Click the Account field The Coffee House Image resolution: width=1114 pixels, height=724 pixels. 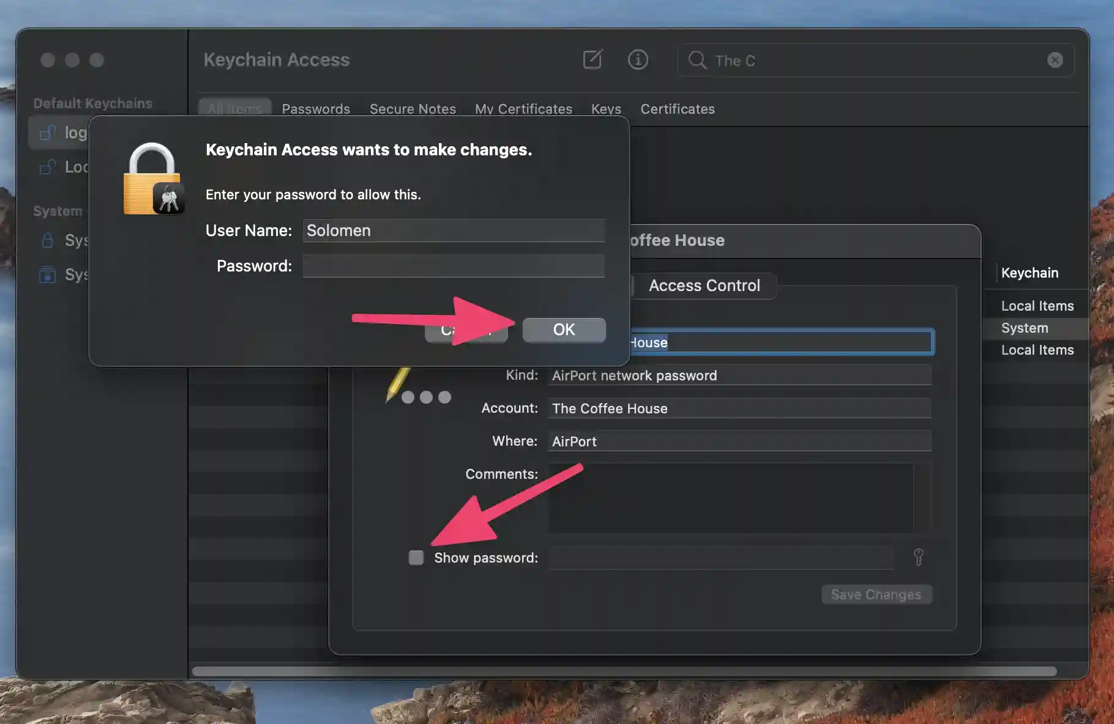pos(739,408)
